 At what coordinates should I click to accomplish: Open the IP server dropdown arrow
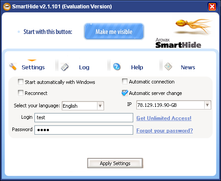click(207, 105)
